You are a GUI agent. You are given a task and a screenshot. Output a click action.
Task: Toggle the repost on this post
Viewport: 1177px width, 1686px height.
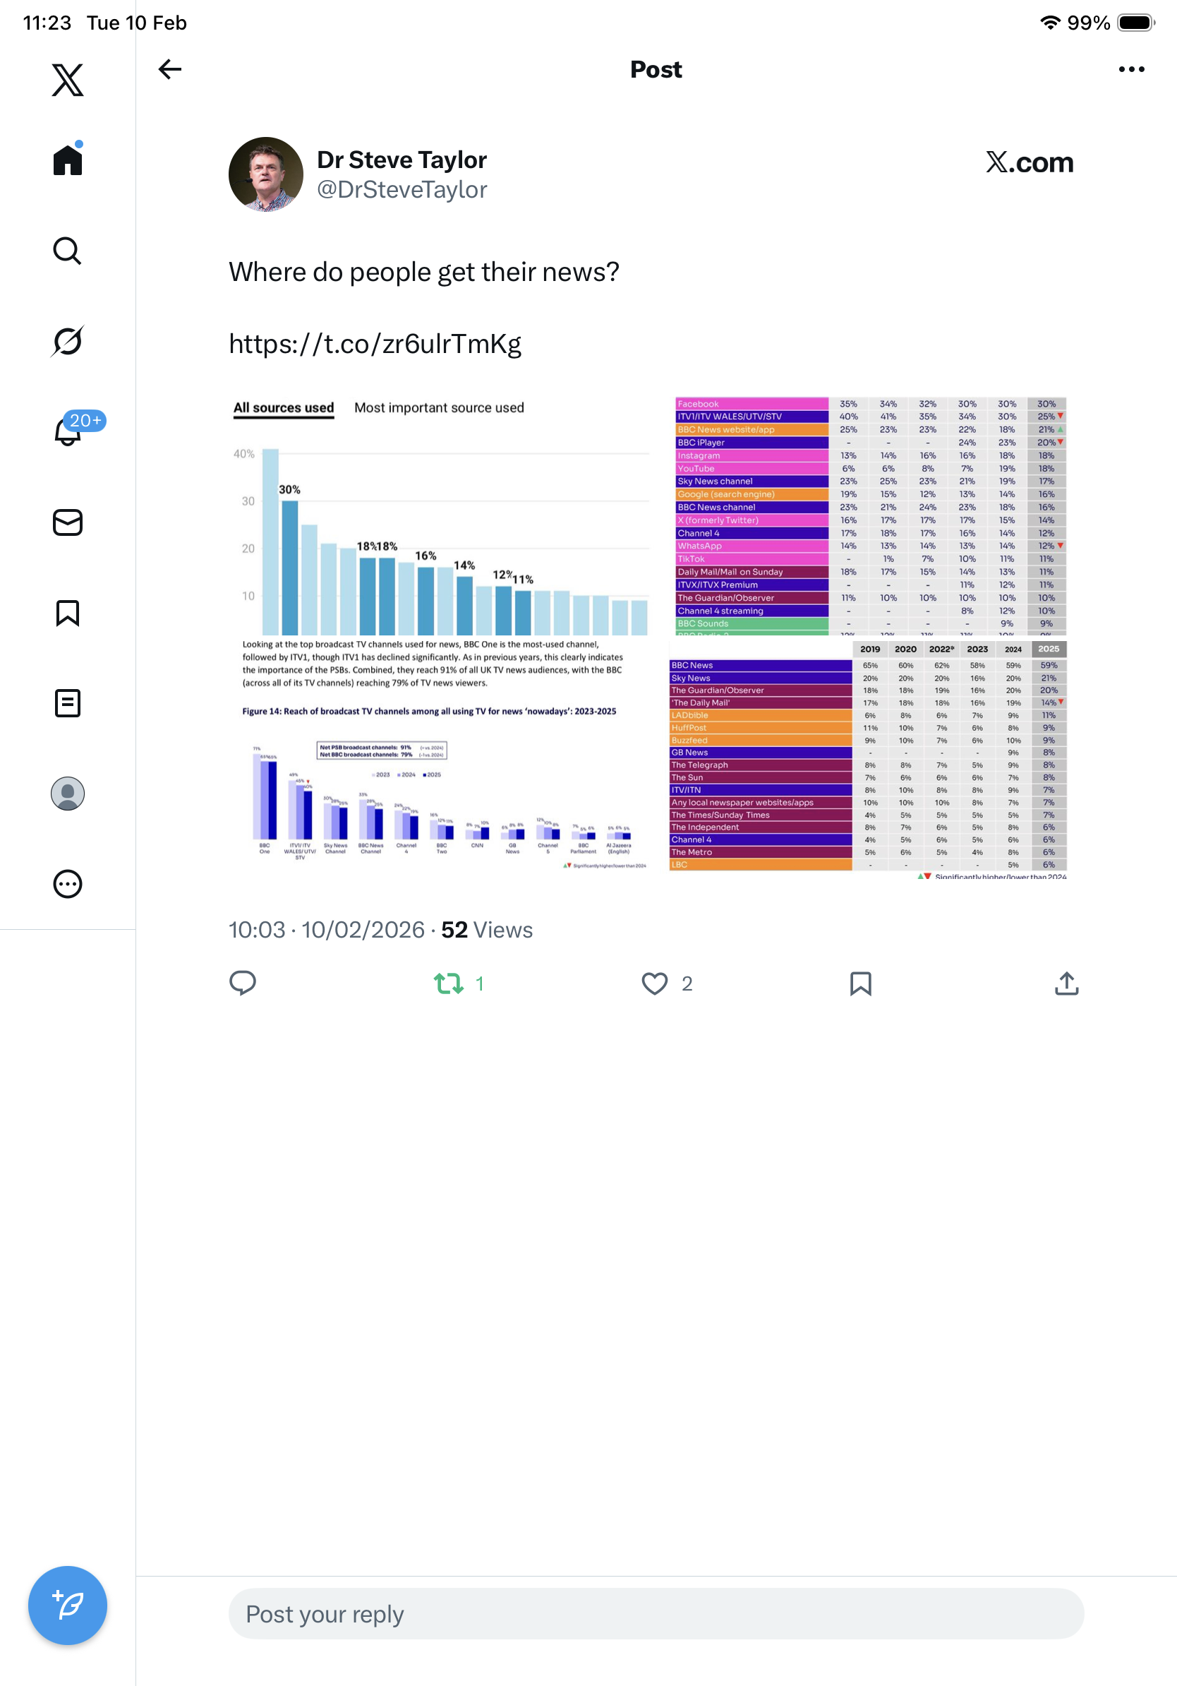pos(448,983)
